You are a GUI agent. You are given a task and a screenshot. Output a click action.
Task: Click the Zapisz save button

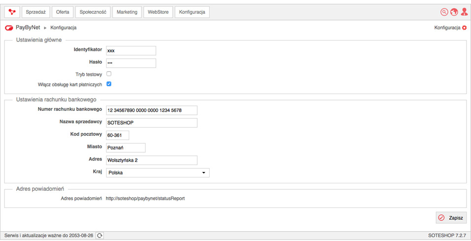click(451, 218)
